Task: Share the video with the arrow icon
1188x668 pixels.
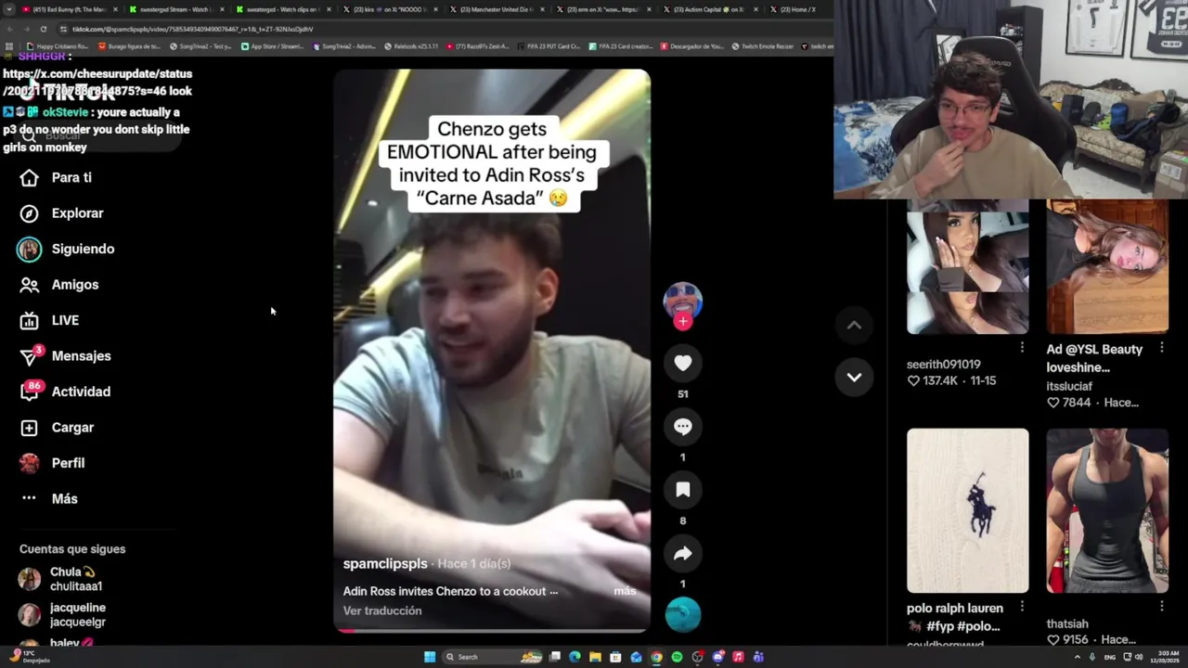Action: (x=683, y=554)
